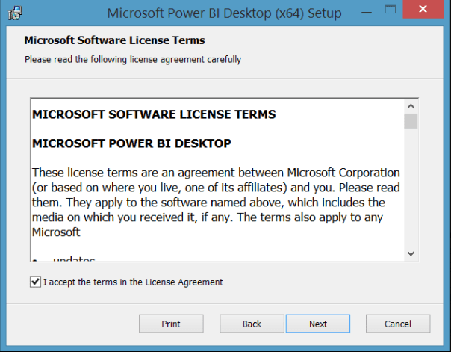Viewport: 451px width, 352px height.
Task: Click the installer icon in the title bar
Action: [14, 13]
